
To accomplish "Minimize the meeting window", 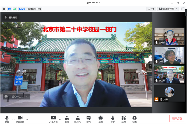I will tap(172, 3).
